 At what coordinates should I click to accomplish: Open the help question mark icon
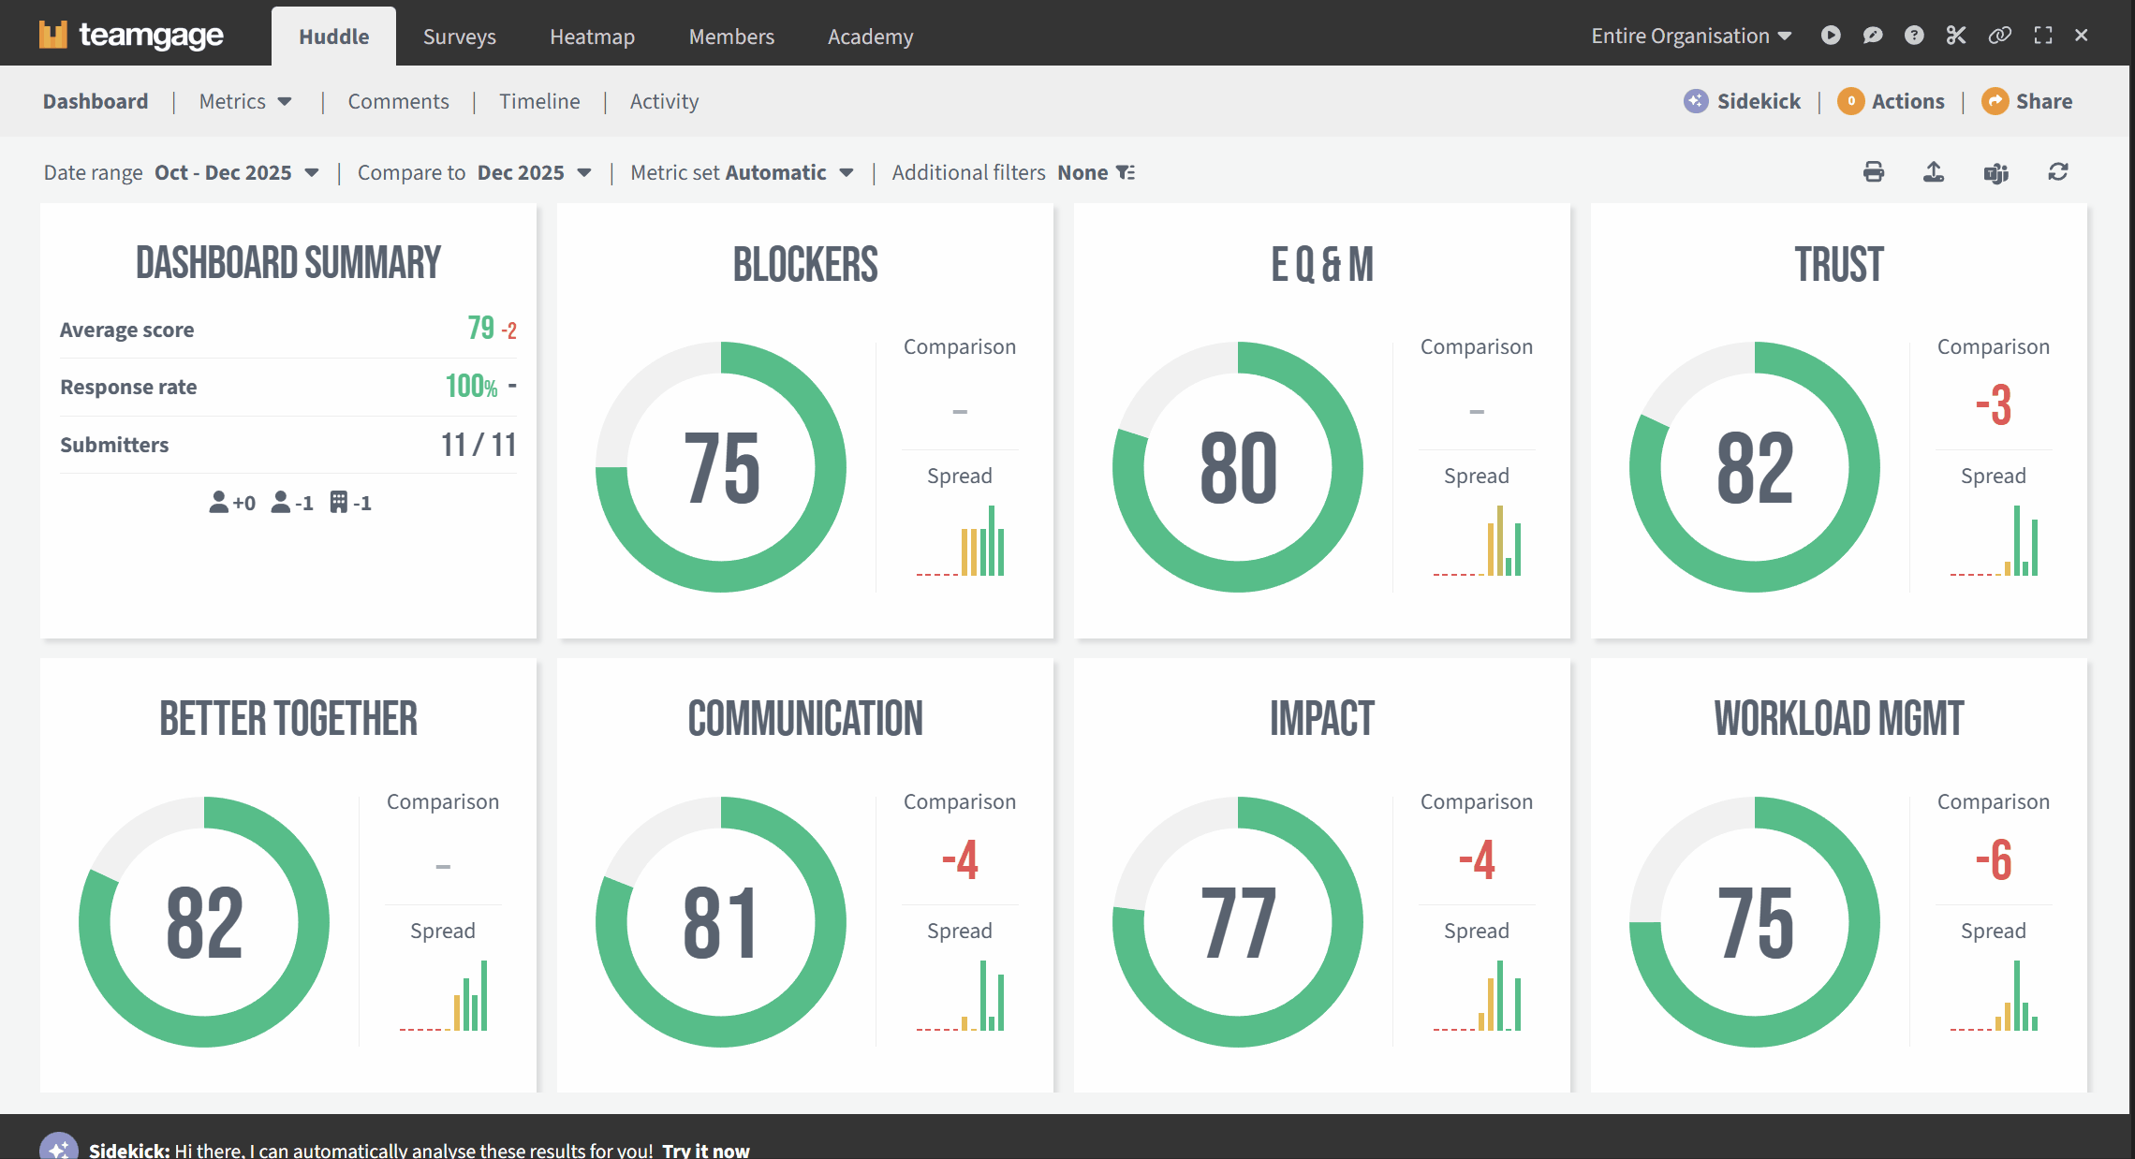pyautogui.click(x=1914, y=36)
